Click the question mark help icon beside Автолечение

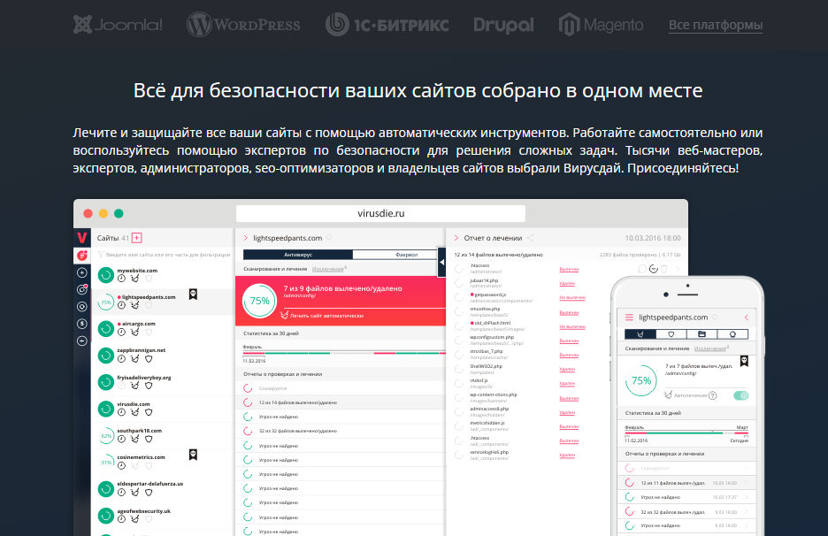point(713,395)
